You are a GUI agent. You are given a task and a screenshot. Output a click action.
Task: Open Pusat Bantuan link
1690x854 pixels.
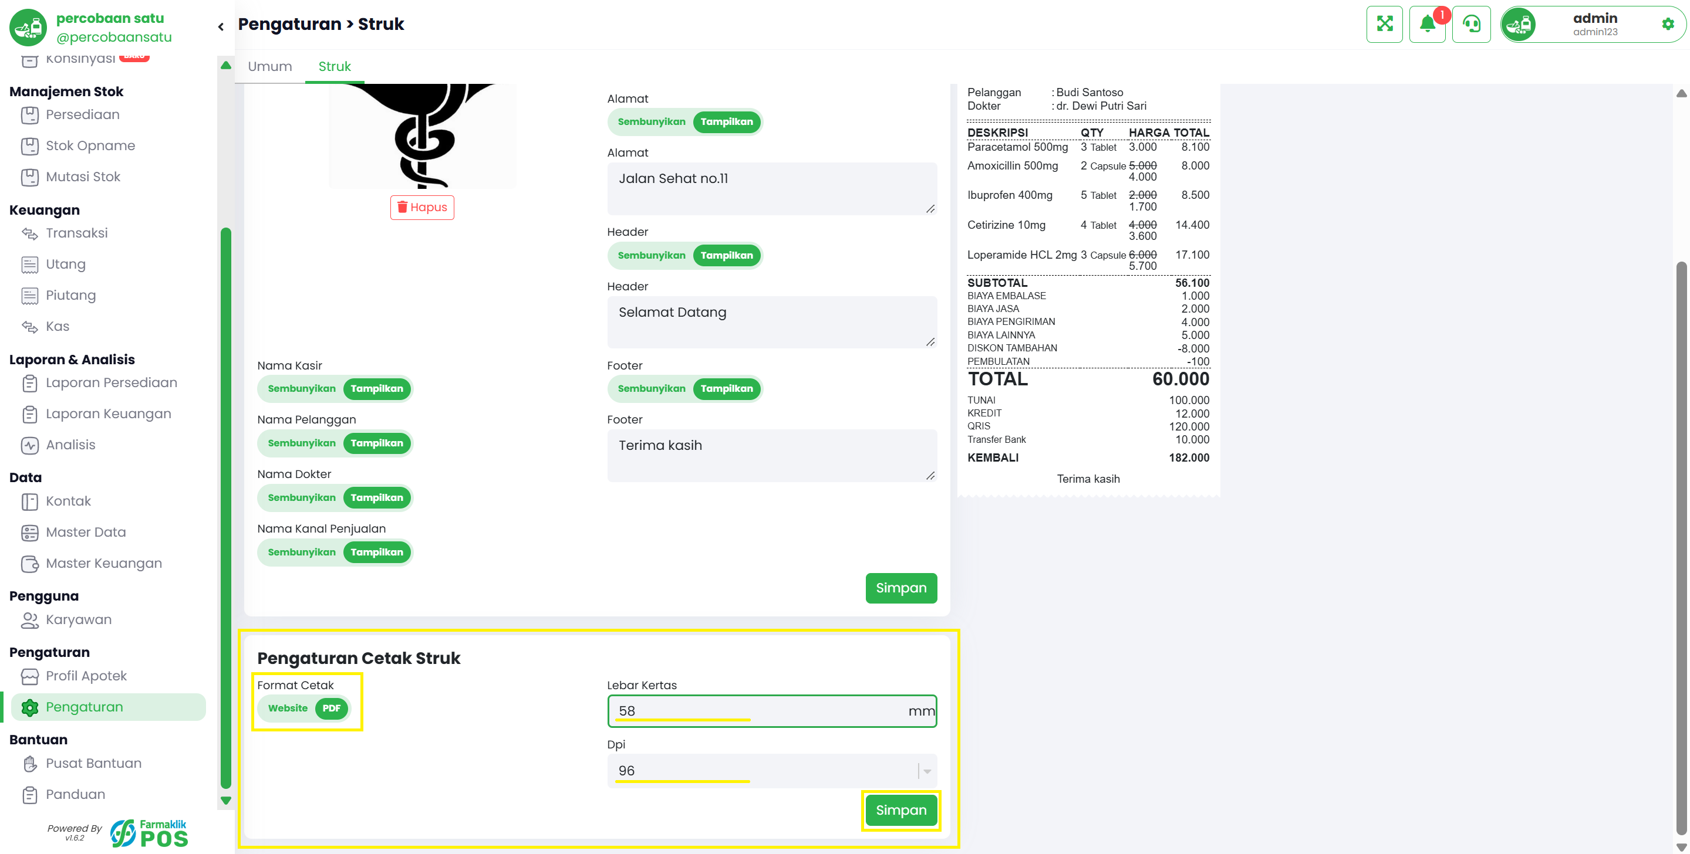[x=94, y=764]
